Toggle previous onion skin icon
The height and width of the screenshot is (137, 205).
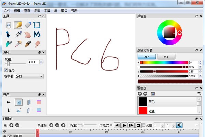click(x=29, y=102)
